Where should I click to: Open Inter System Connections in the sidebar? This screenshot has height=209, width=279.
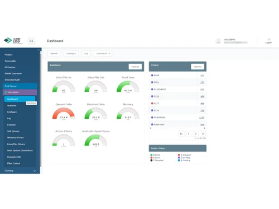click(20, 150)
